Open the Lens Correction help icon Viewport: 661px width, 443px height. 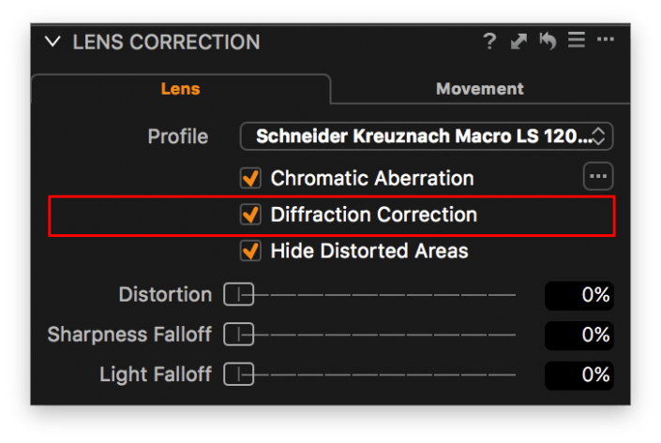coord(489,41)
